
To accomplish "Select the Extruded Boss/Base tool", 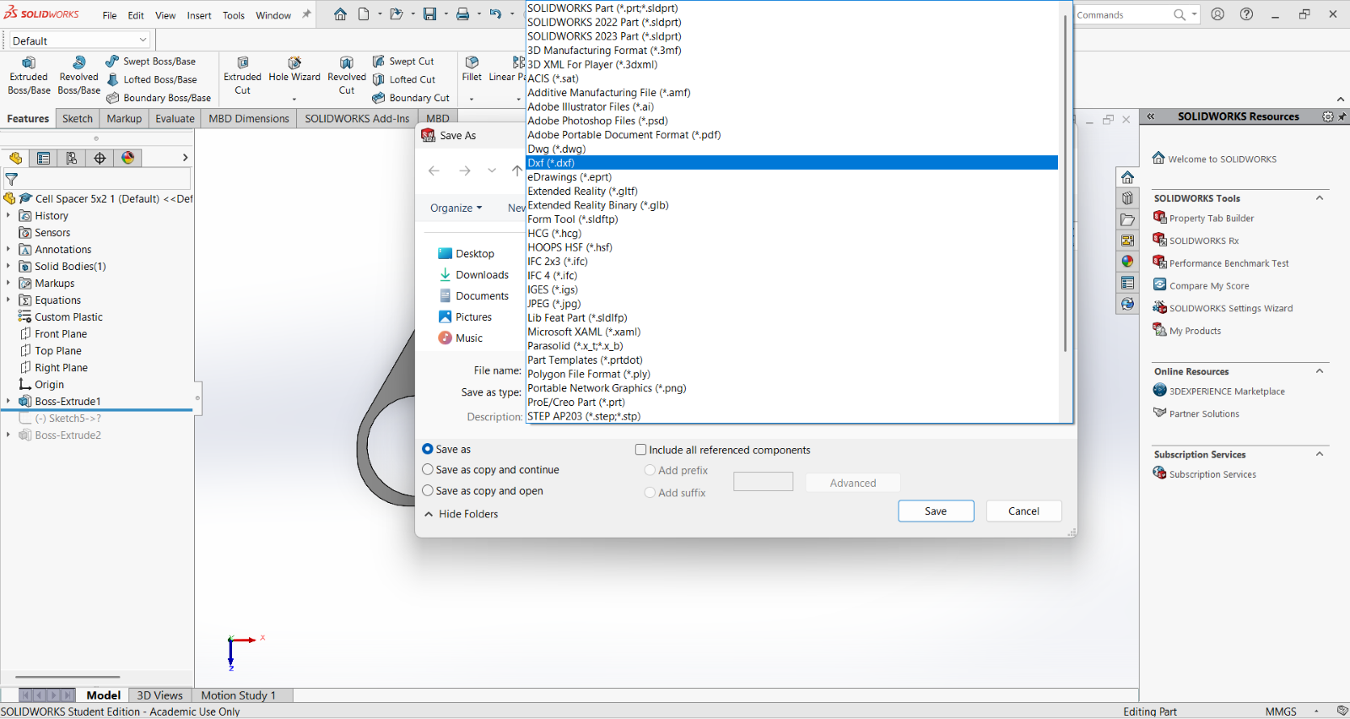I will [29, 75].
